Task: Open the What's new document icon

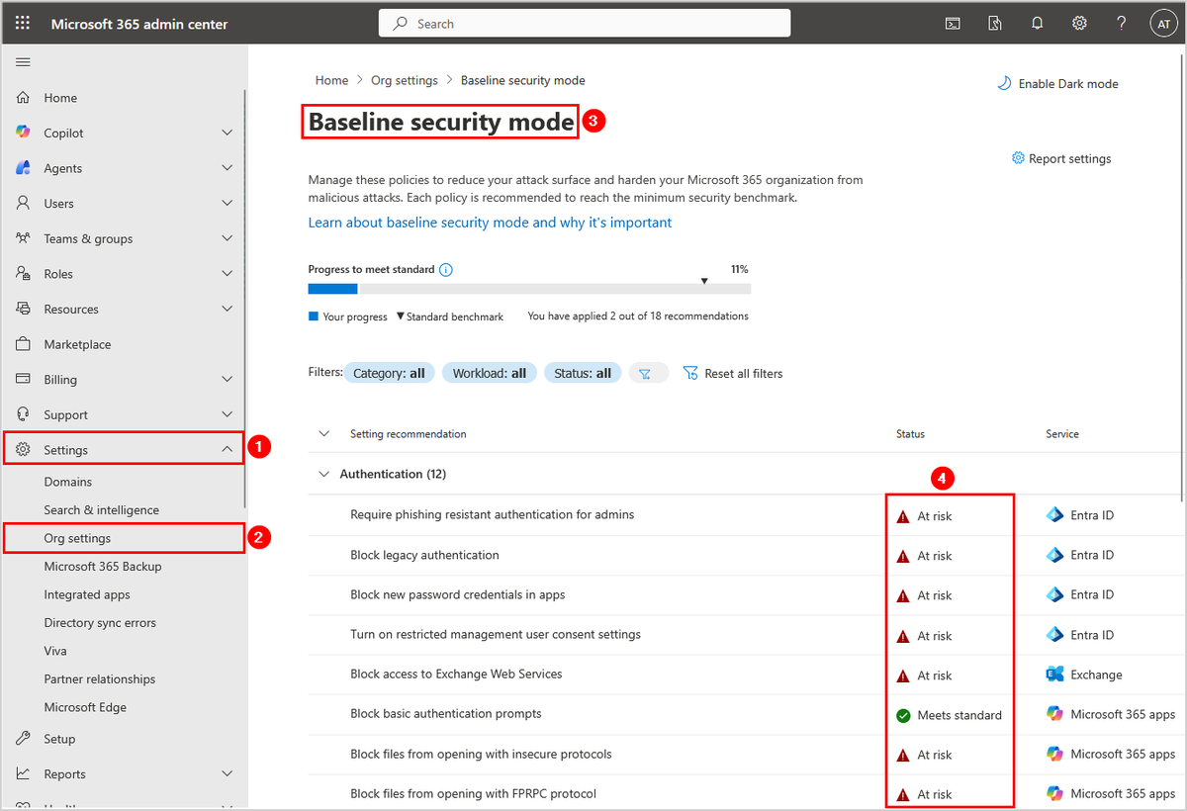Action: click(x=995, y=23)
